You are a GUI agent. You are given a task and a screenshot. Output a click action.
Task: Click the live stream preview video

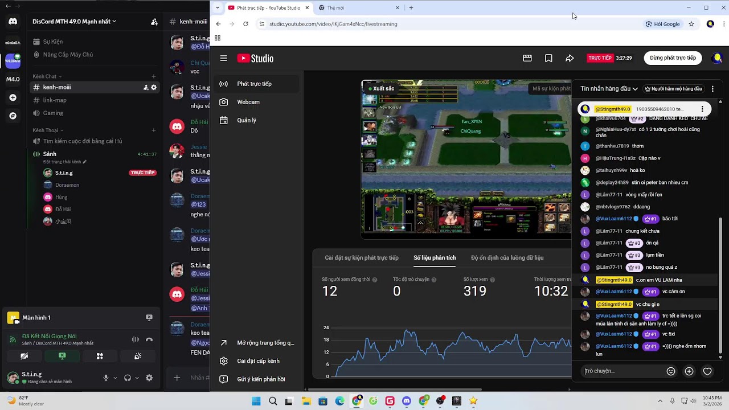point(466,158)
